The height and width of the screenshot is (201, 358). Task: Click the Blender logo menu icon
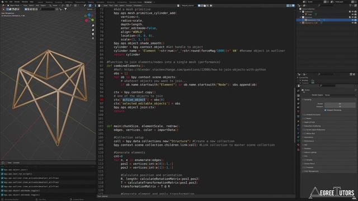(2, 2)
